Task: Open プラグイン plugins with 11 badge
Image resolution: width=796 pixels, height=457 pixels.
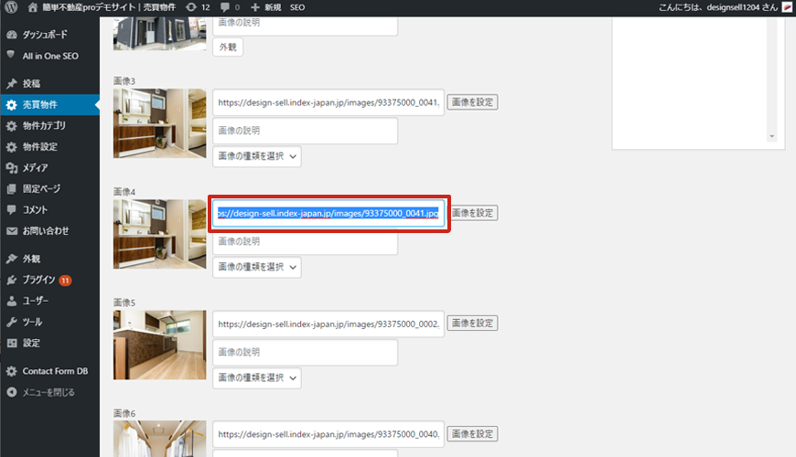Action: (x=38, y=279)
